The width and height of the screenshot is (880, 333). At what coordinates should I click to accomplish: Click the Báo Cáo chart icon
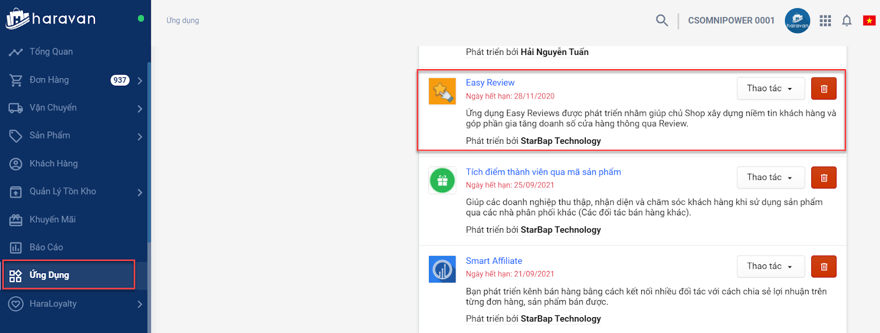[x=15, y=248]
